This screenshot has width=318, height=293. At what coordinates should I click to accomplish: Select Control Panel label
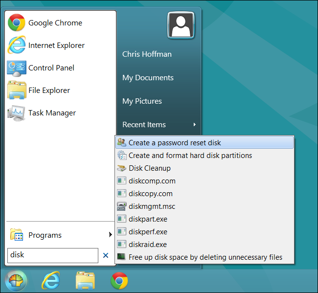(x=51, y=68)
